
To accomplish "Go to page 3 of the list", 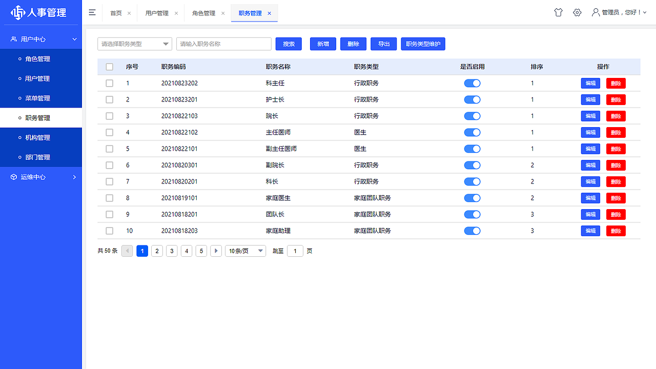I will 171,251.
